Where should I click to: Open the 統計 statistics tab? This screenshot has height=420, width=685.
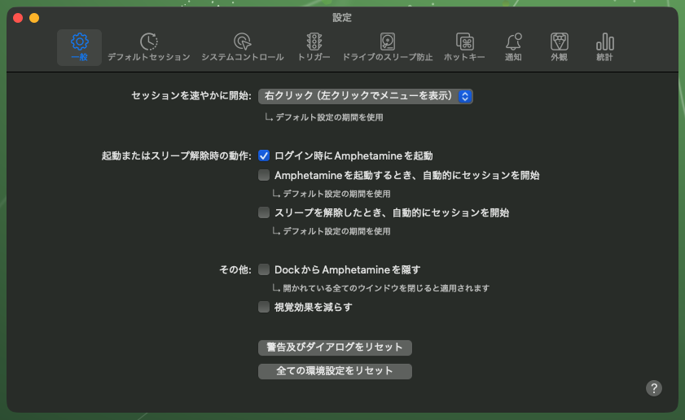point(604,47)
